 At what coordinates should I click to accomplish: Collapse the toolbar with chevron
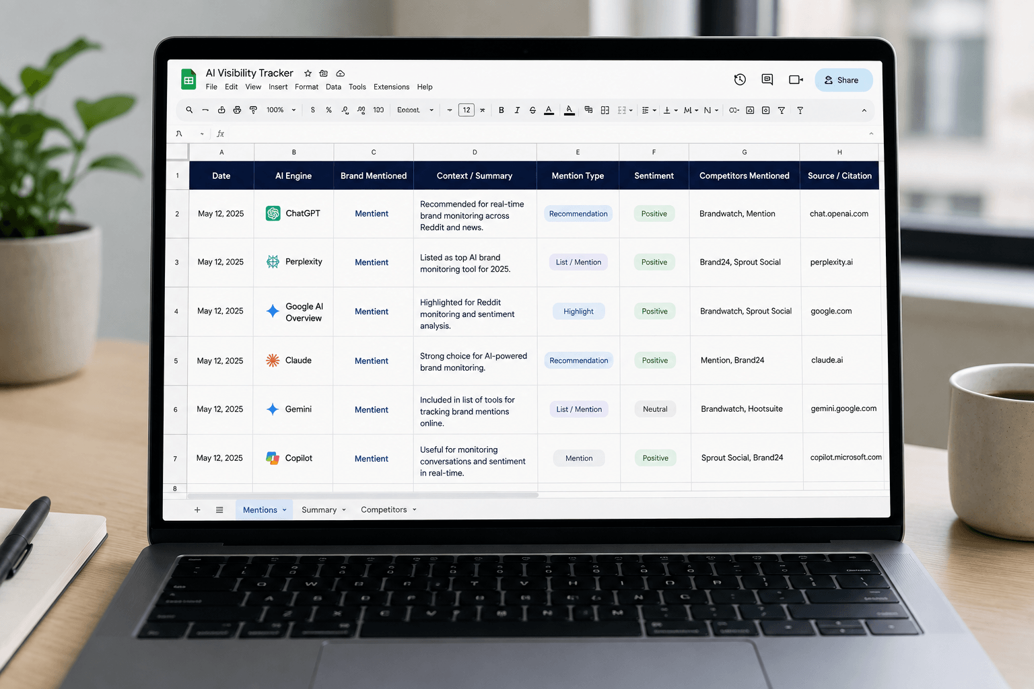pos(864,110)
